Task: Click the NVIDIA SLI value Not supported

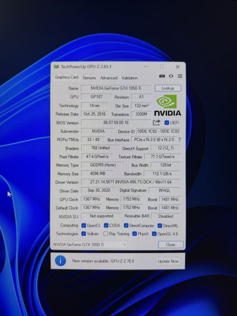Action: (x=102, y=216)
